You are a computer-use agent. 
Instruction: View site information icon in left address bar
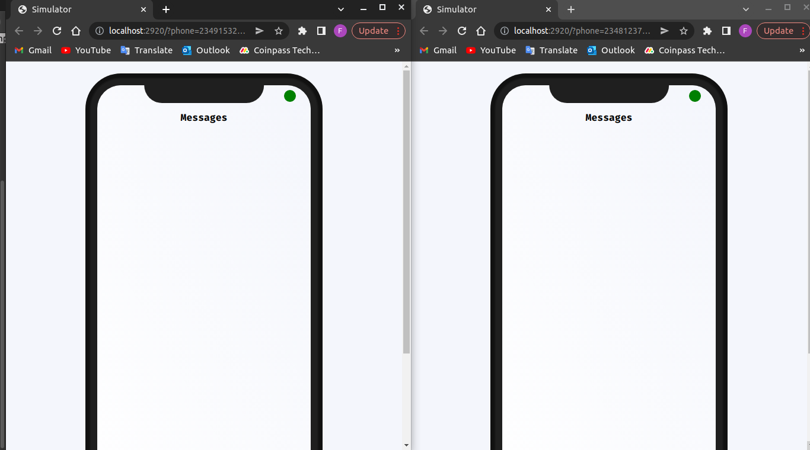(x=100, y=31)
